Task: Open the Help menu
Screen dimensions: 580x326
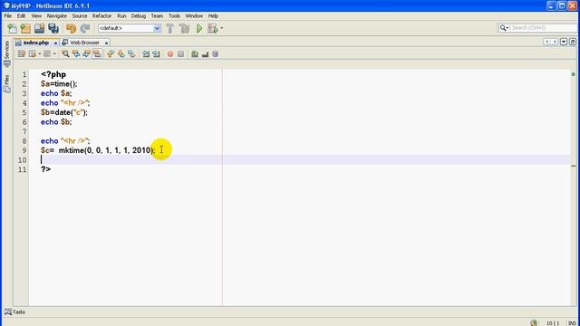Action: click(213, 16)
